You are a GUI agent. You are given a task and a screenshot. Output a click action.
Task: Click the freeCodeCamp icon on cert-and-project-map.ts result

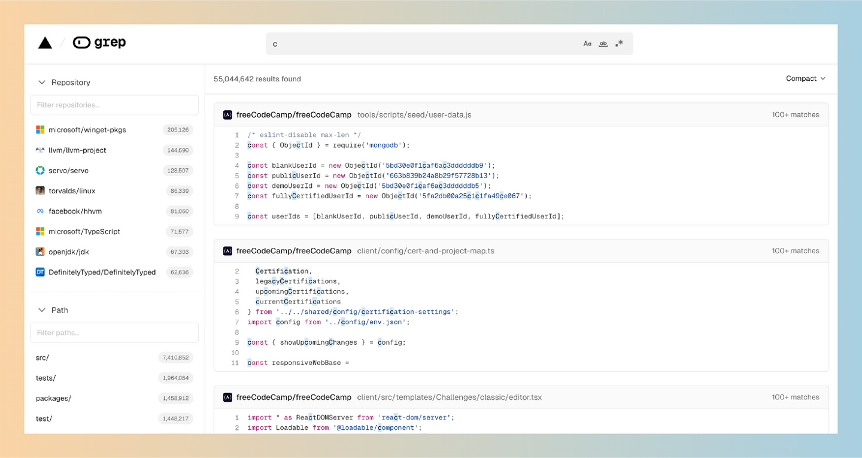click(x=227, y=251)
